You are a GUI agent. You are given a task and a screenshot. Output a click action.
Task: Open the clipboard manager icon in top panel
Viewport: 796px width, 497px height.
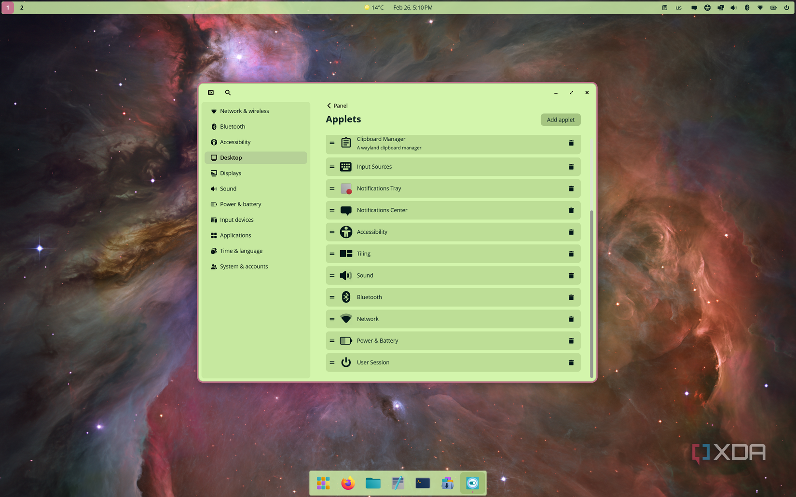coord(665,8)
